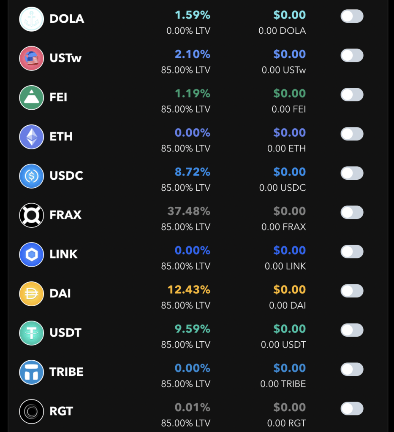This screenshot has width=394, height=432.
Task: Click the USDT Tether token icon
Action: 31,333
